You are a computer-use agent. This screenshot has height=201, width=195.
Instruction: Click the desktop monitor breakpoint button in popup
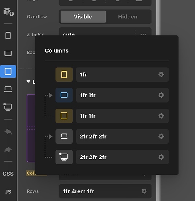pos(64,157)
